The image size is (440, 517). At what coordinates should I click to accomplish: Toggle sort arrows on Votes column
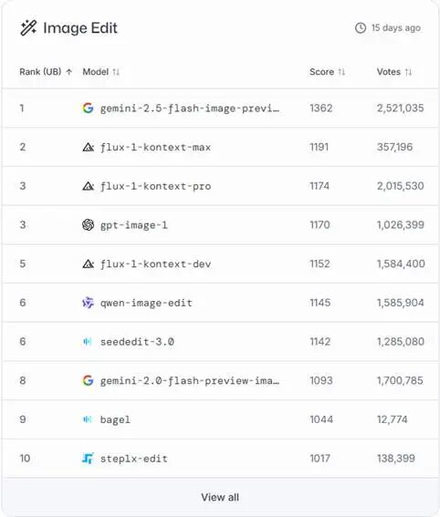(408, 72)
